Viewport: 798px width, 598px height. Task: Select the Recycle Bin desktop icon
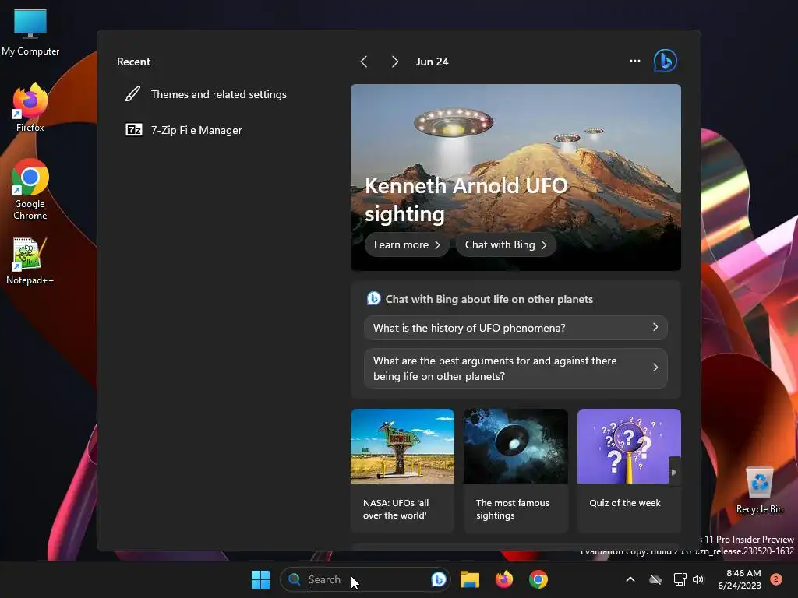[x=759, y=490]
